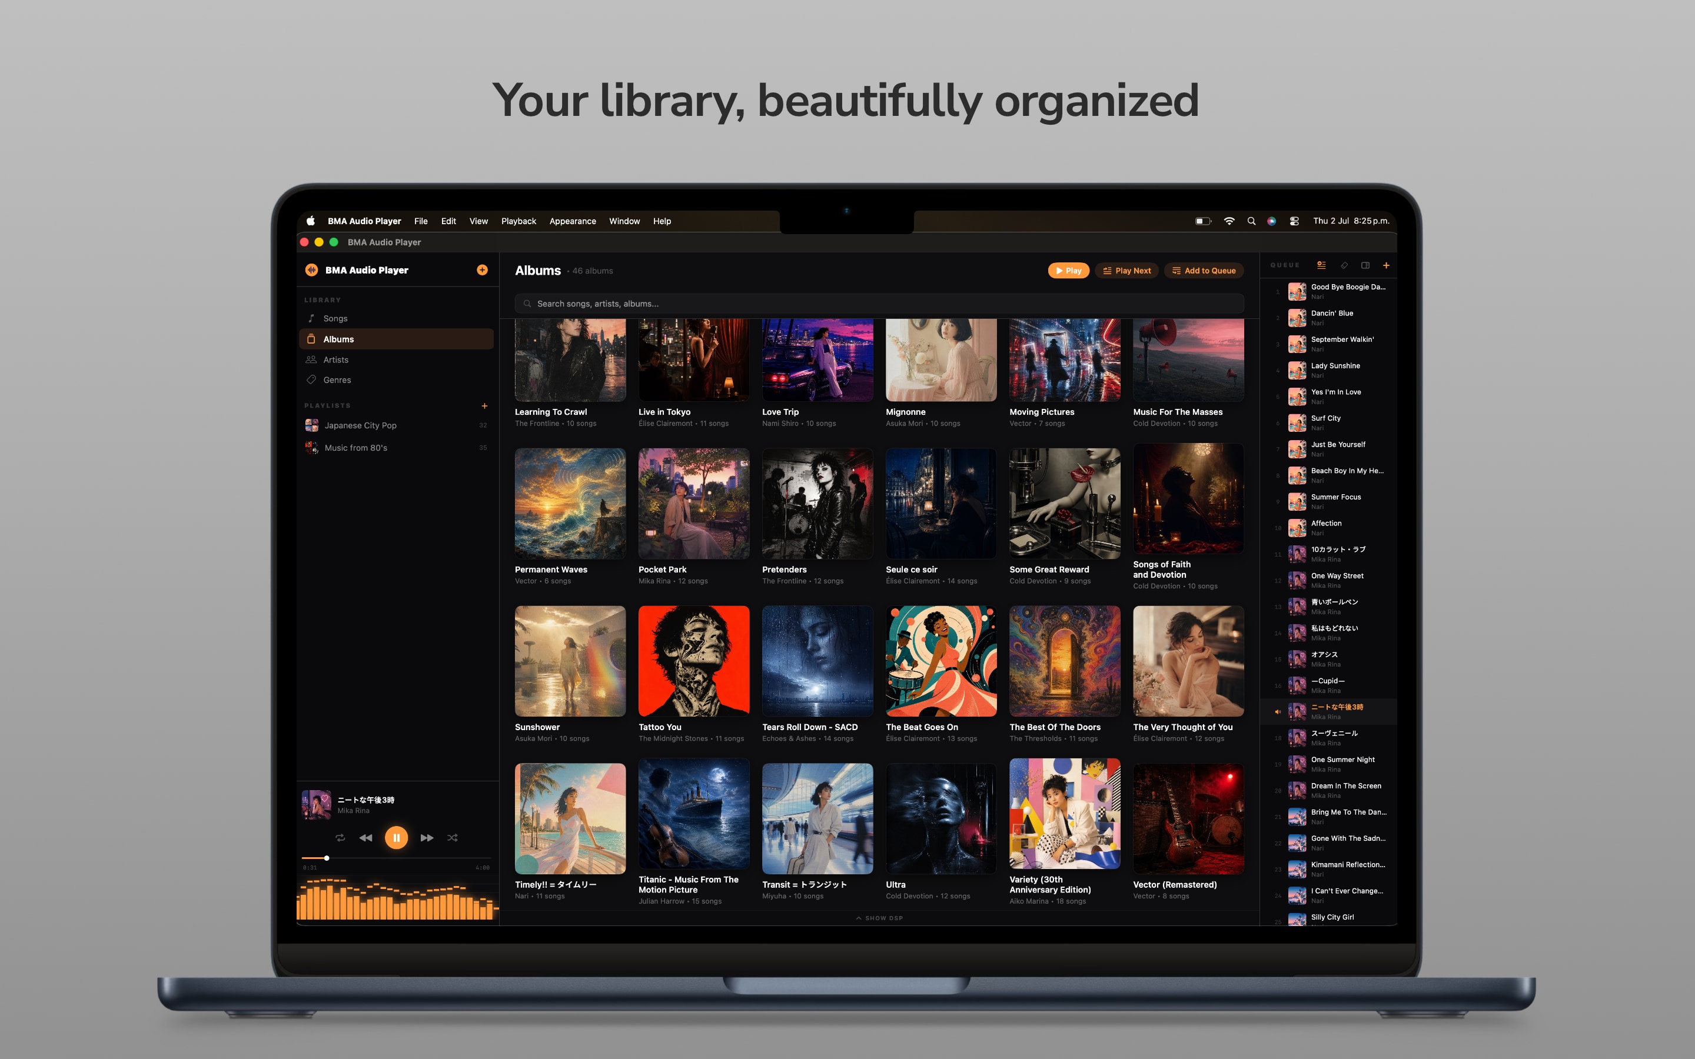Click the Wi-Fi status icon in the menu bar
The image size is (1695, 1059).
[x=1228, y=221]
